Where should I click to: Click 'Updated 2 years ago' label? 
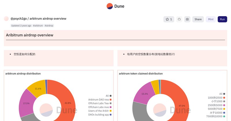[x=21, y=26]
